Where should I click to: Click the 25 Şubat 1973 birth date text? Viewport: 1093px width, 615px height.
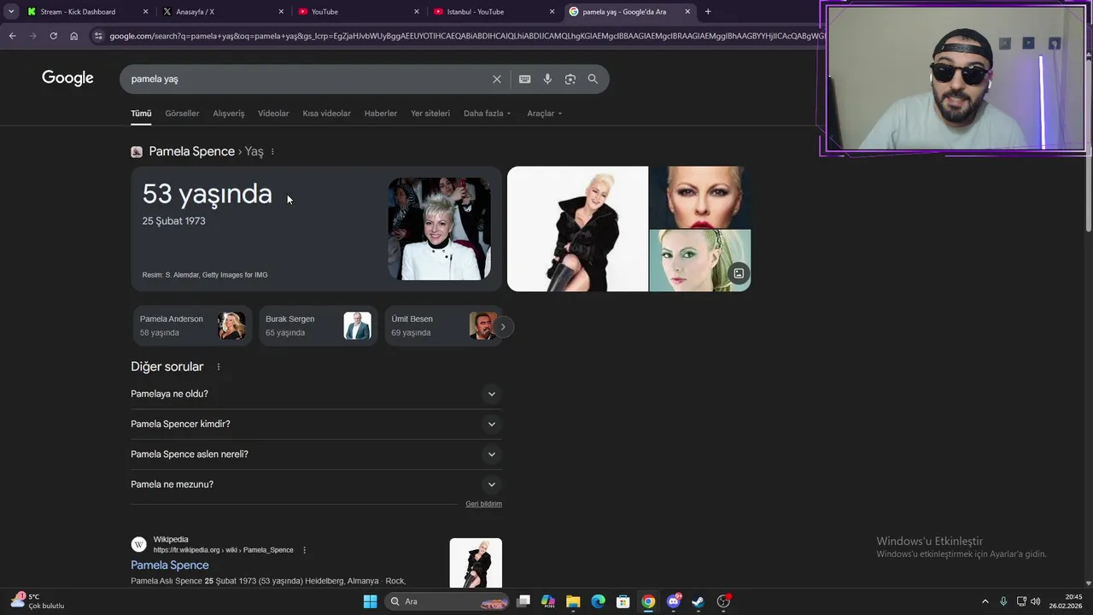173,221
